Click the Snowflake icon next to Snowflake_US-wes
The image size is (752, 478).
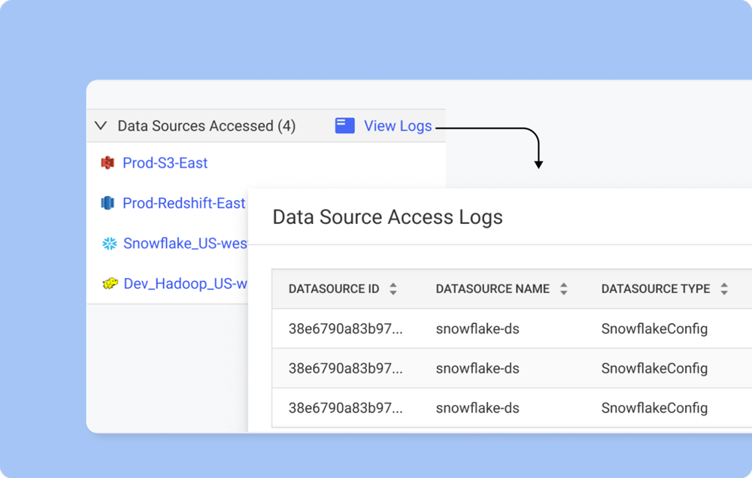(108, 243)
